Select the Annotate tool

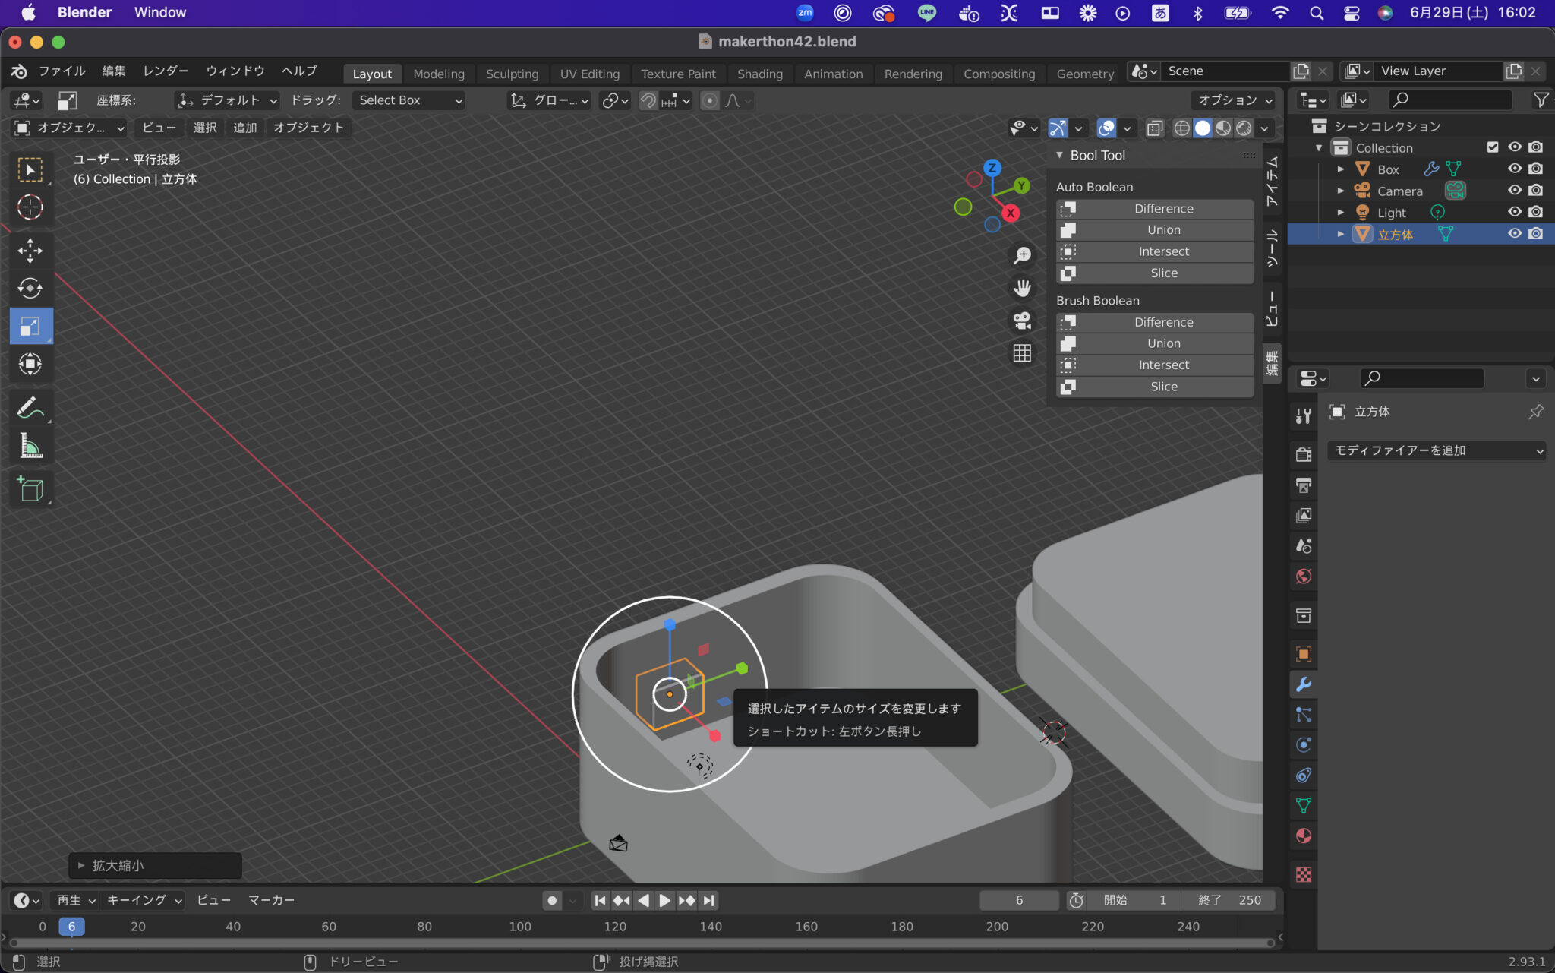(31, 407)
